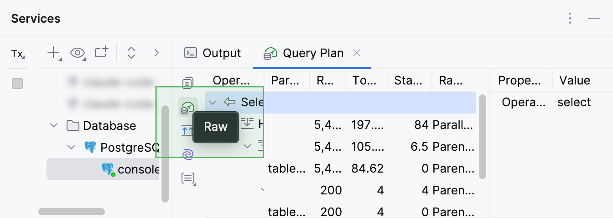The height and width of the screenshot is (218, 613).
Task: Select the 105.... total cost cell
Action: pos(367,146)
